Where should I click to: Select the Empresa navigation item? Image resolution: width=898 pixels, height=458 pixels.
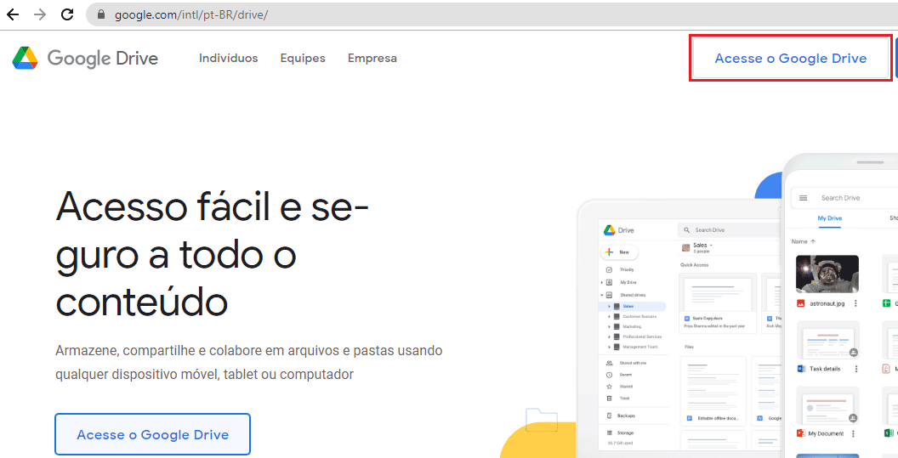372,59
